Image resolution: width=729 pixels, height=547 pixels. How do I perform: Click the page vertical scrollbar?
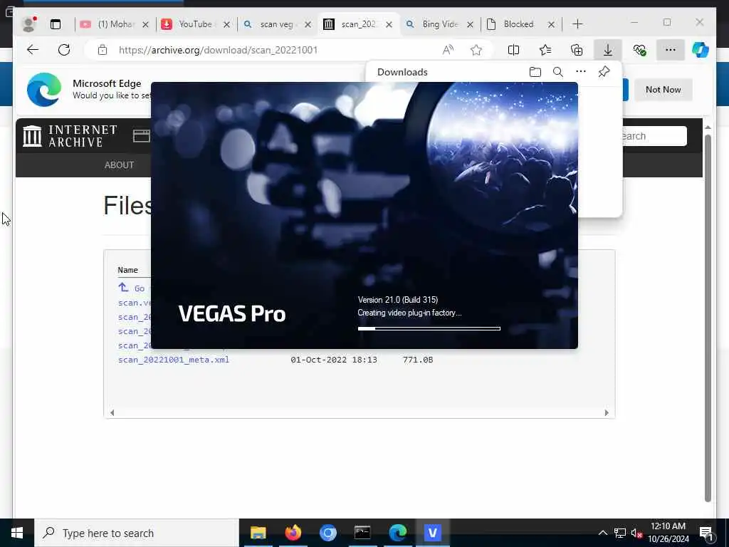[x=708, y=318]
